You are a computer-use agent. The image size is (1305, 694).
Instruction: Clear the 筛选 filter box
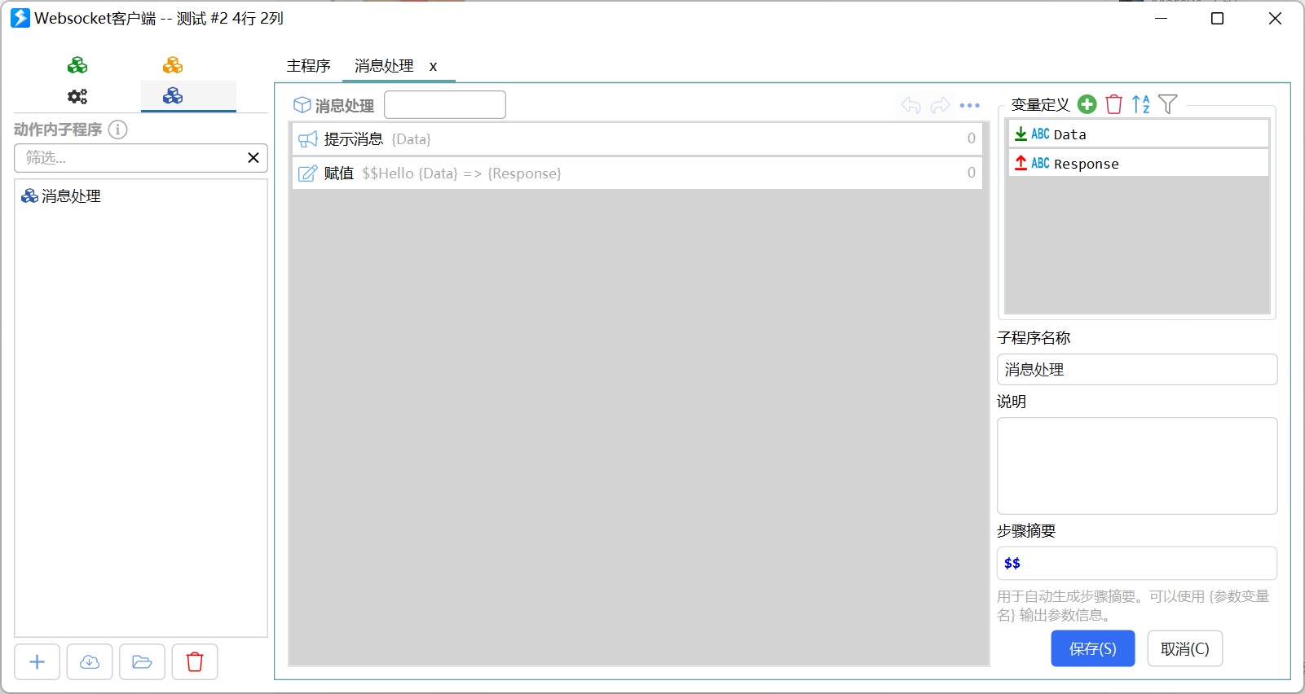point(254,158)
